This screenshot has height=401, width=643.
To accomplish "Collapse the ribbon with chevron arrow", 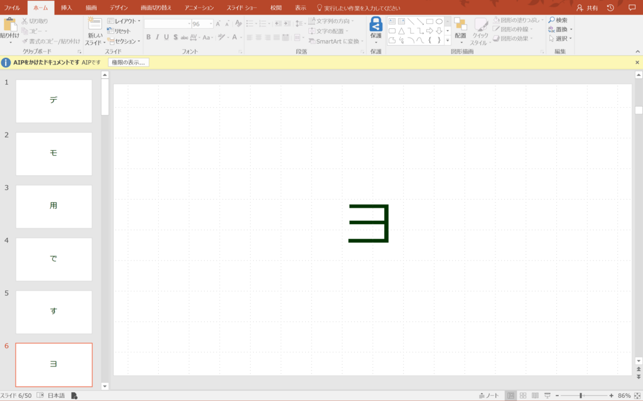I will coord(637,51).
